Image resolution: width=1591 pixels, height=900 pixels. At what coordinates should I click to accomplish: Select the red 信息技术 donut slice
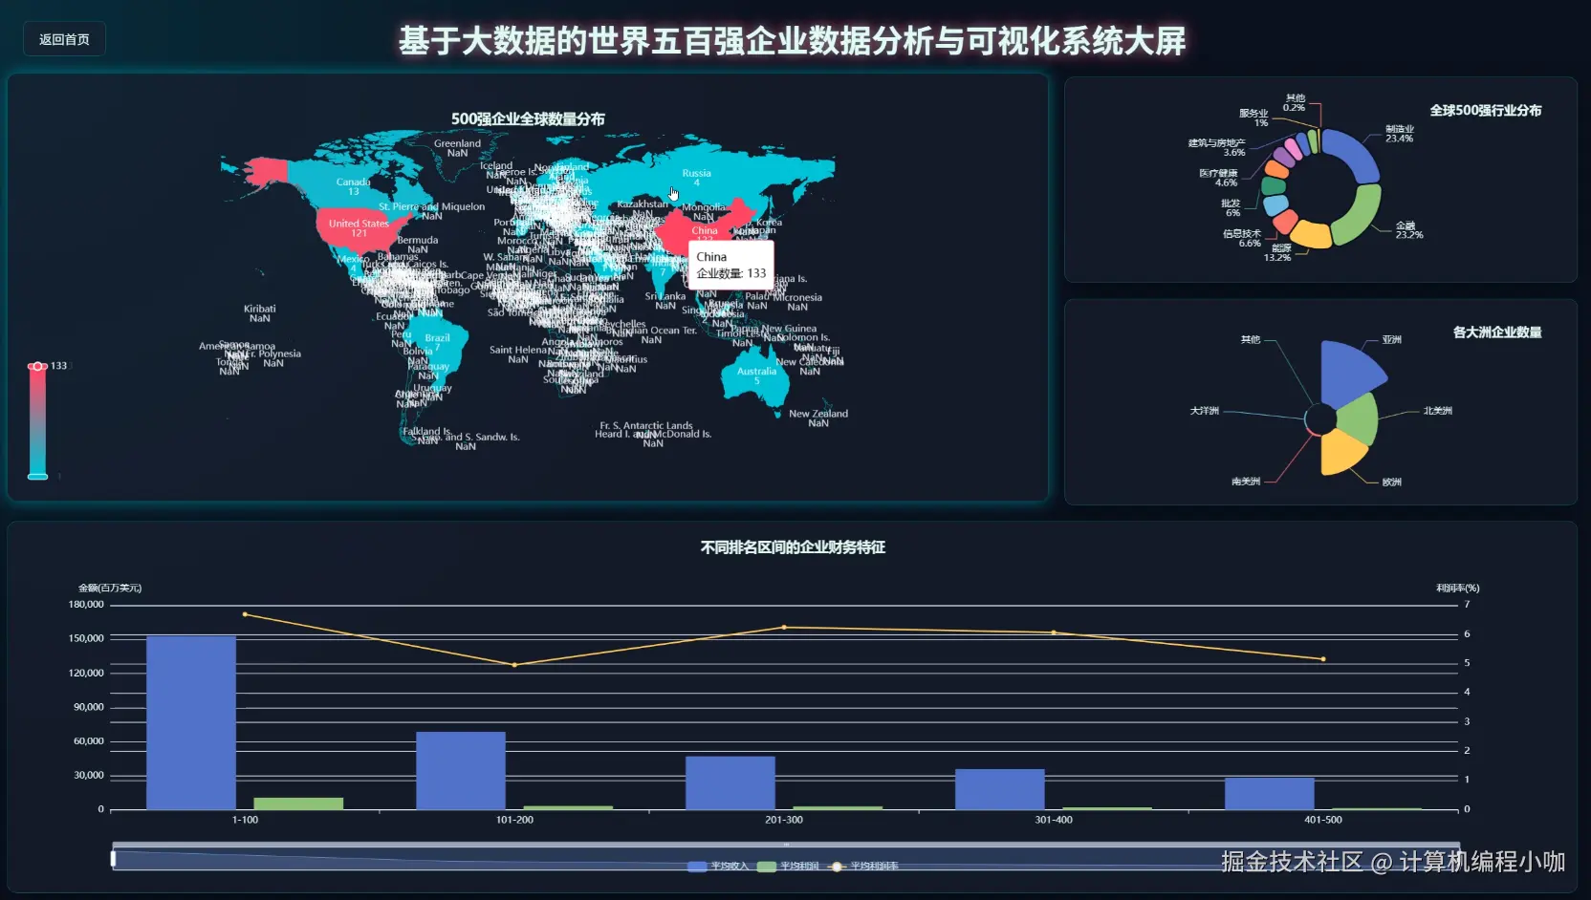click(1285, 223)
